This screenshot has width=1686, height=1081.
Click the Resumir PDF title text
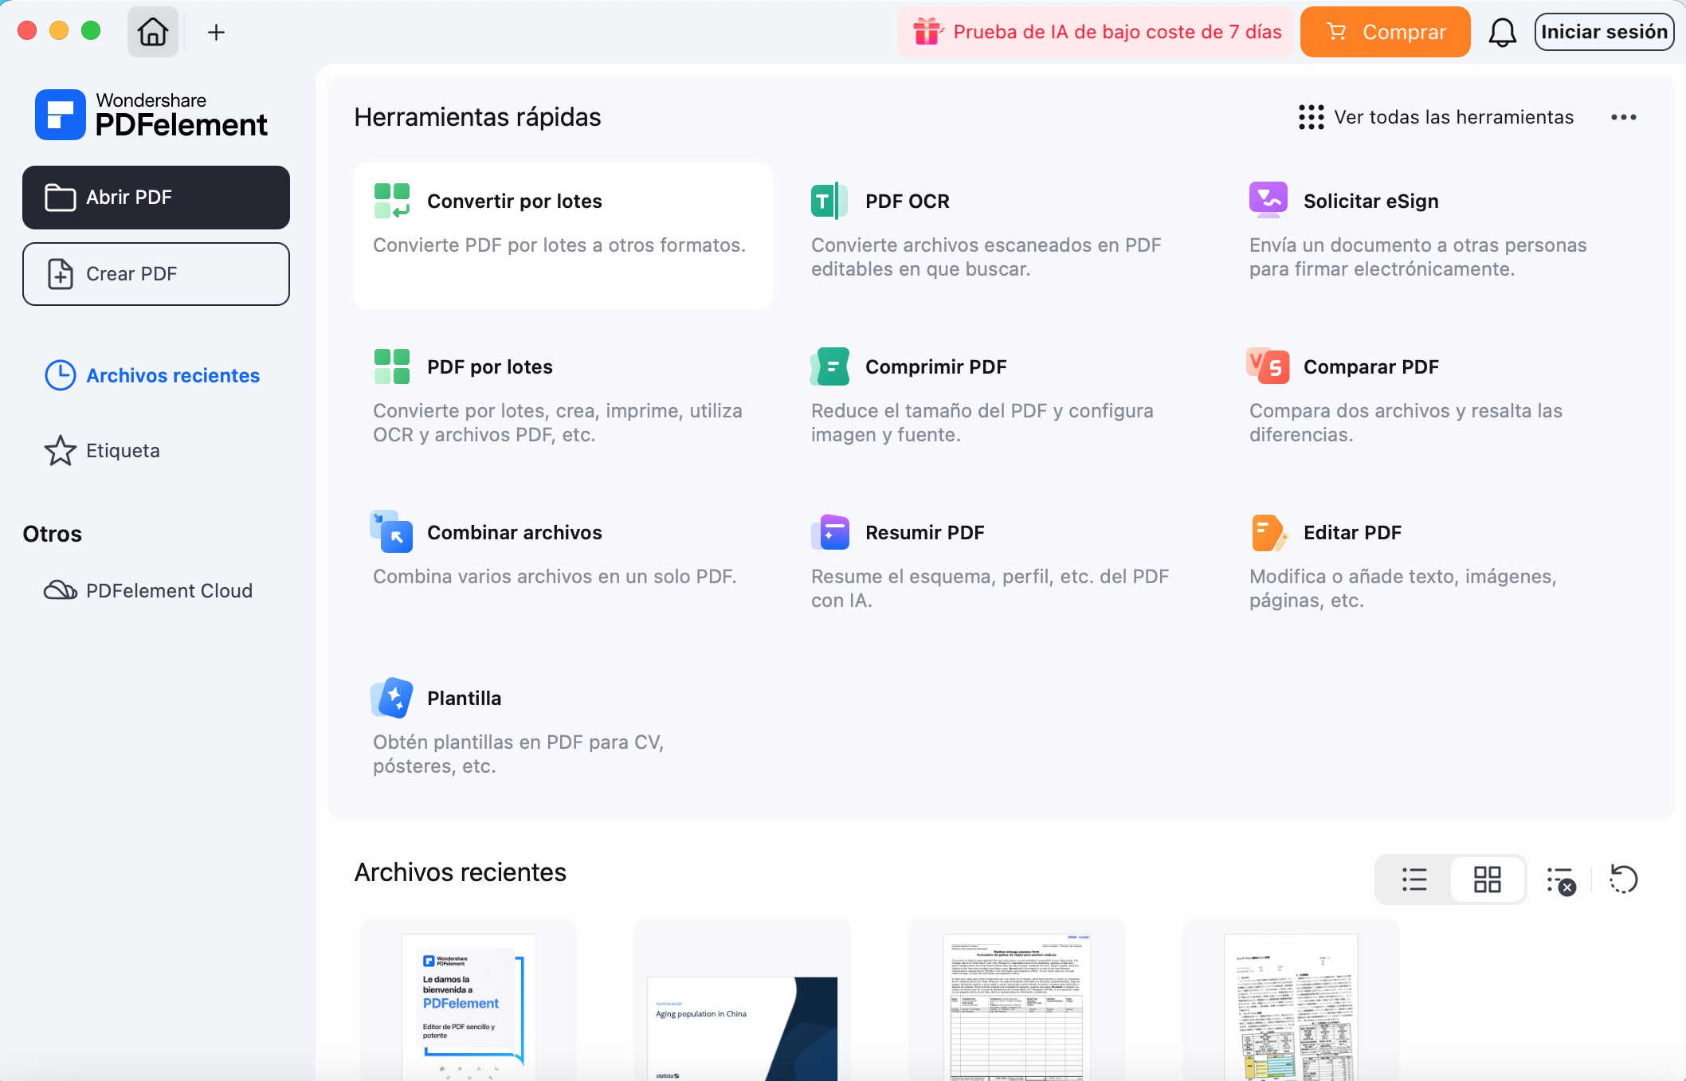coord(925,532)
